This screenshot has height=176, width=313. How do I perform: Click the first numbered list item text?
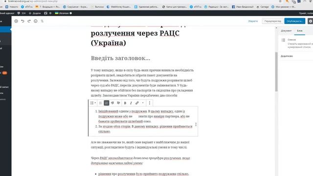coord(144,116)
